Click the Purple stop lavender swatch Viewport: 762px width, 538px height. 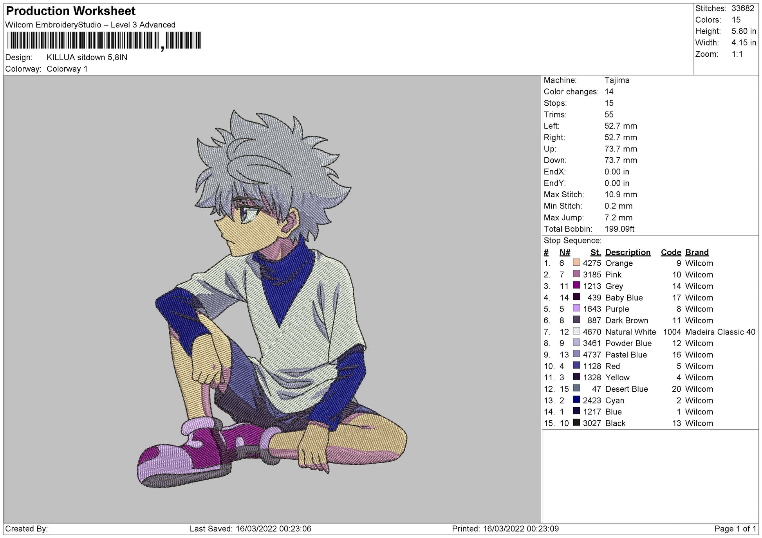coord(576,308)
